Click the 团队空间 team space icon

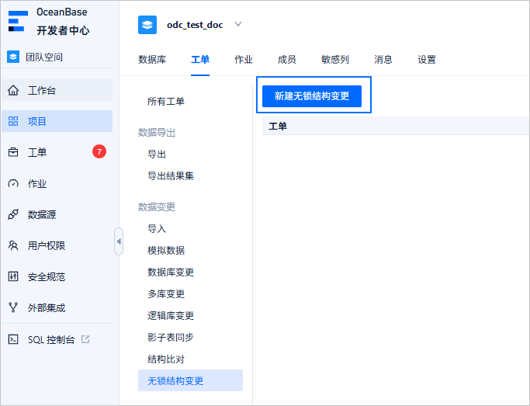(13, 57)
